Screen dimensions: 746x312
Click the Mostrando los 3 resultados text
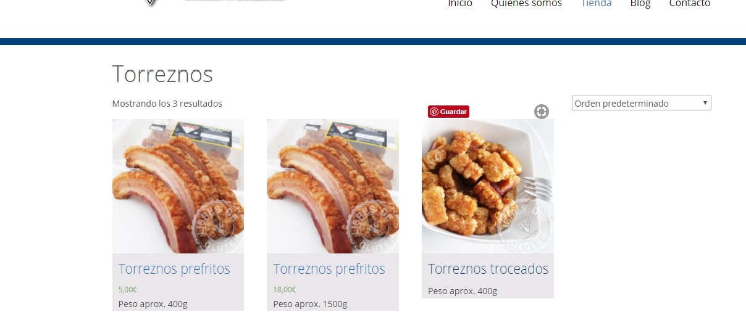coord(167,104)
